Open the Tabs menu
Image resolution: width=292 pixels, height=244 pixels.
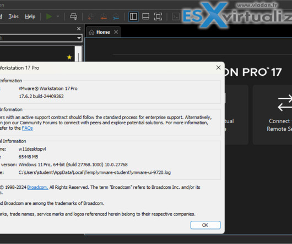point(14,17)
